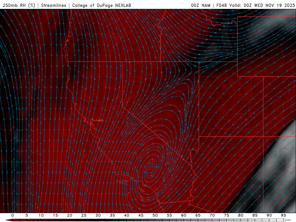Click the '60' label on color scale
The image size is (296, 222).
[184, 215]
